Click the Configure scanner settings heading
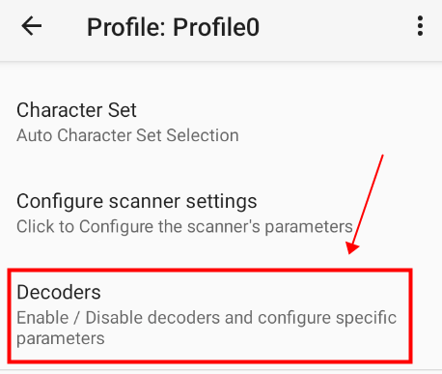The width and height of the screenshot is (442, 374). click(x=137, y=202)
